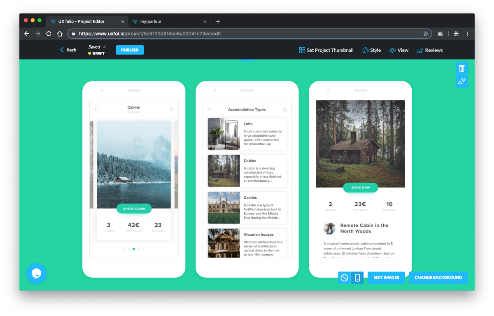The height and width of the screenshot is (316, 494).
Task: Click the "Victorian houses" title text
Action: point(258,235)
